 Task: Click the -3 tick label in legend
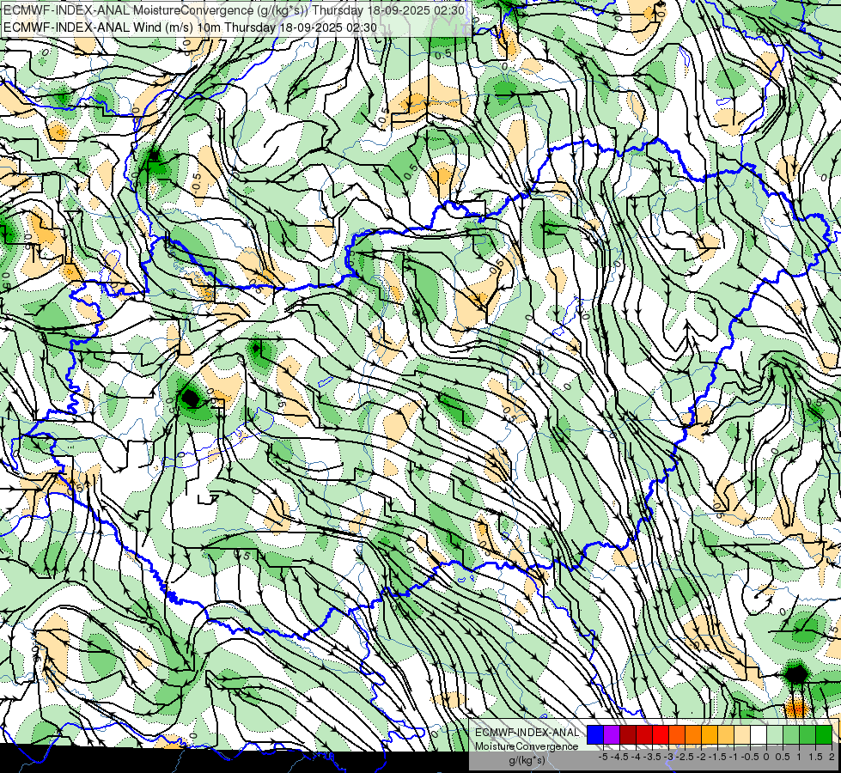(669, 757)
